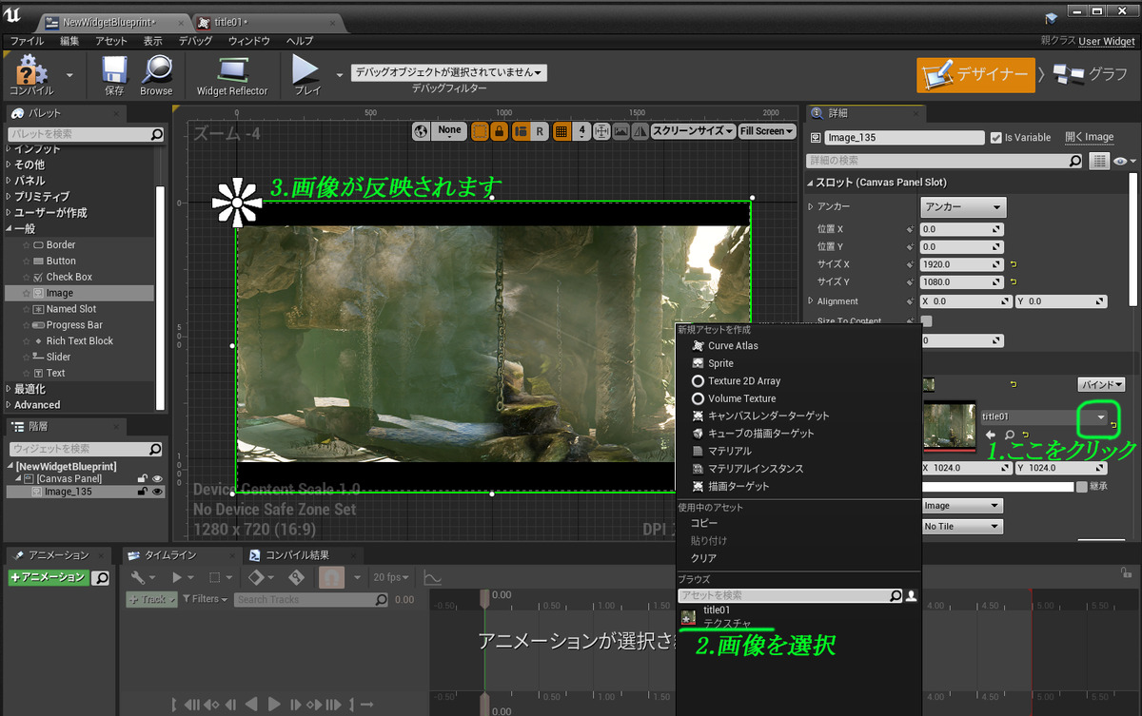Open the Fill Screen dropdown
Viewport: 1142px width, 716px height.
point(766,131)
